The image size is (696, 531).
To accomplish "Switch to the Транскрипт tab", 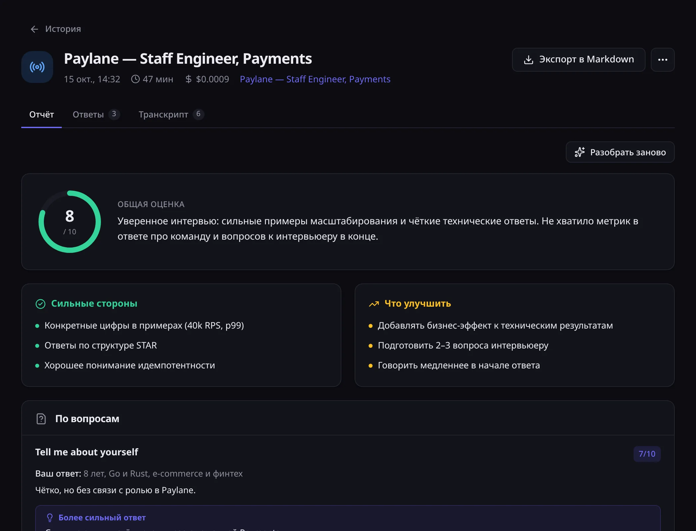I will click(171, 114).
